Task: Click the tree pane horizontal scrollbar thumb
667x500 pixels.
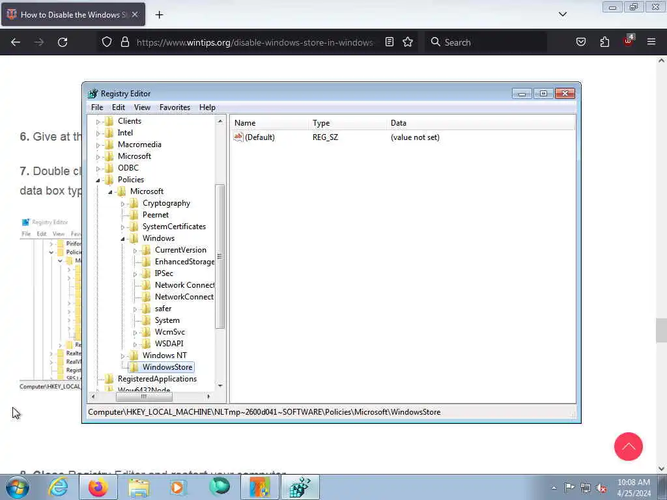Action: pos(144,396)
